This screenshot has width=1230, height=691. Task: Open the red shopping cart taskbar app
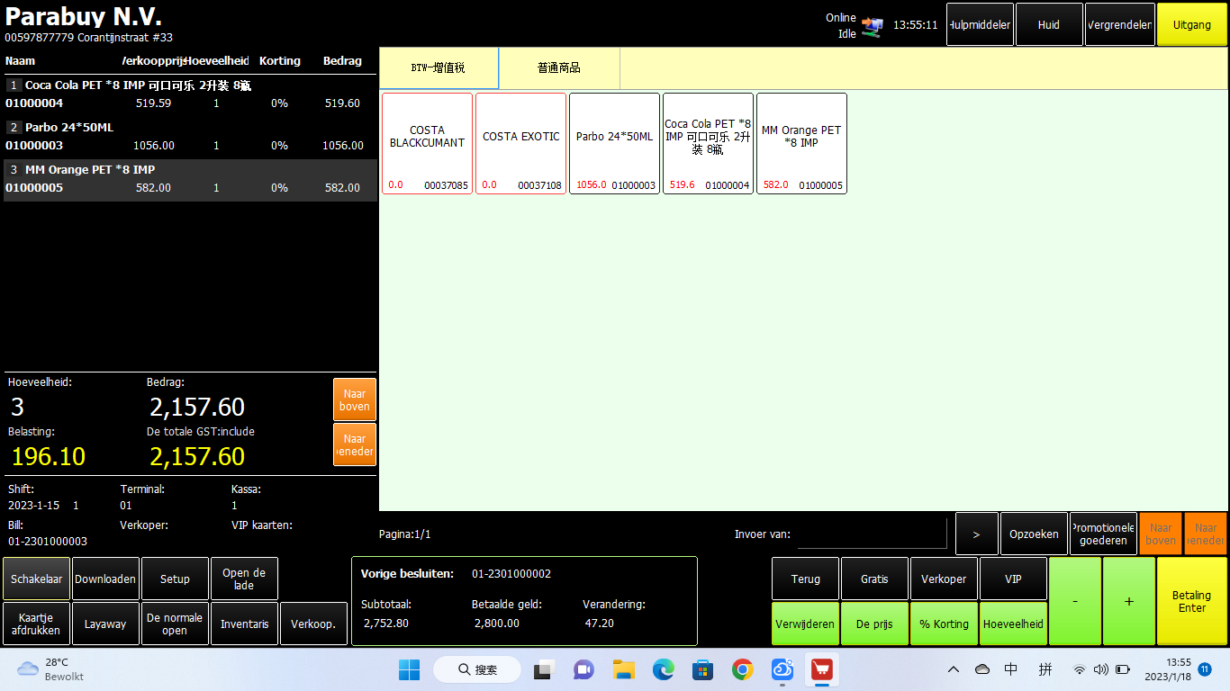click(x=821, y=669)
